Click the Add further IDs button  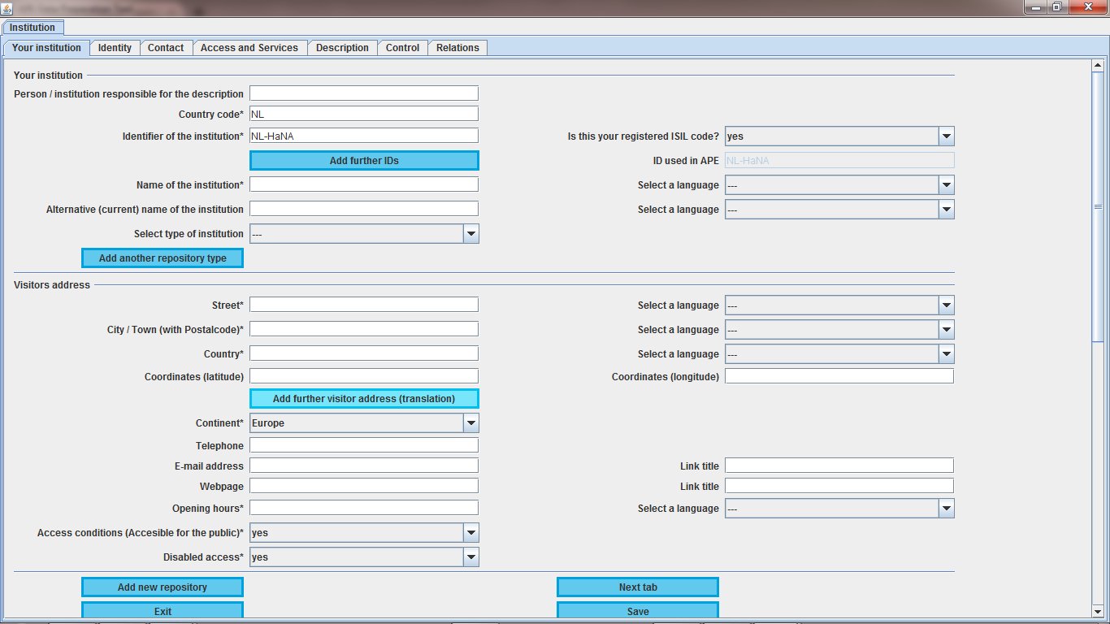point(364,161)
